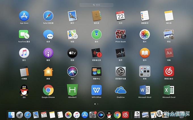The height and width of the screenshot is (120, 193).
Task: Open 音乐 Music in Launchpad grid
Action: (24, 53)
